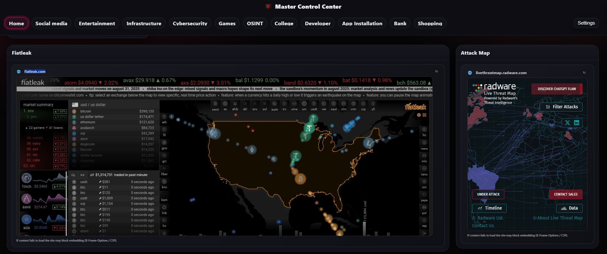Screen dimensions: 607x254
Task: Select the gno coin icon in the left column
Action: pos(164,143)
